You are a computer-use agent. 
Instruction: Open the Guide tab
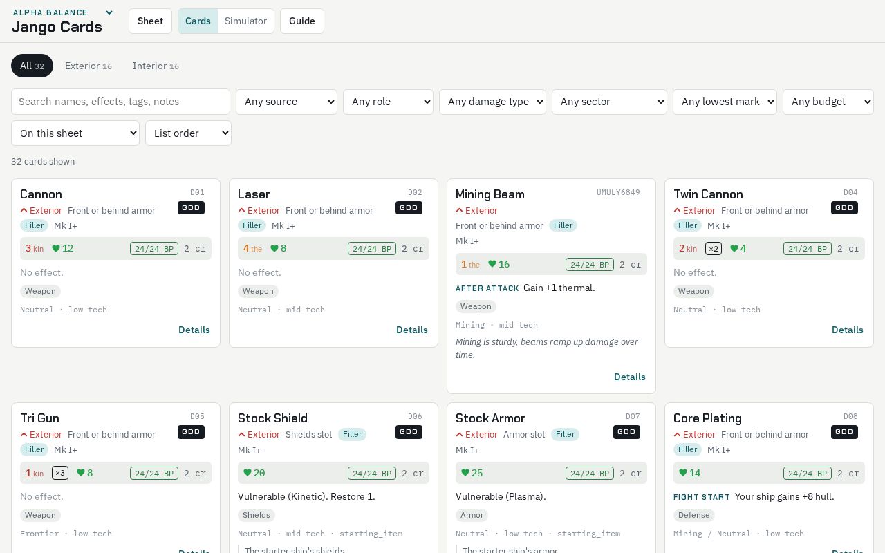[302, 21]
